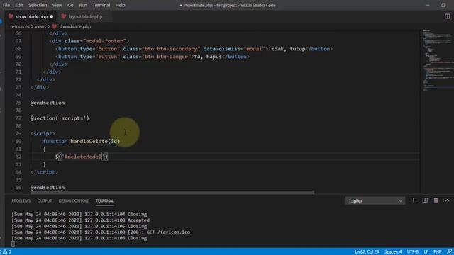Open the Go menu

click(70, 5)
